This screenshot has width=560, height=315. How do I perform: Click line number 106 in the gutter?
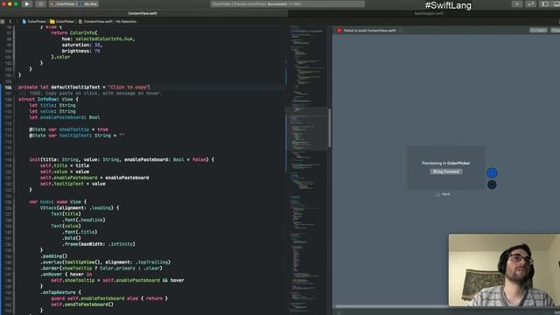click(x=8, y=87)
